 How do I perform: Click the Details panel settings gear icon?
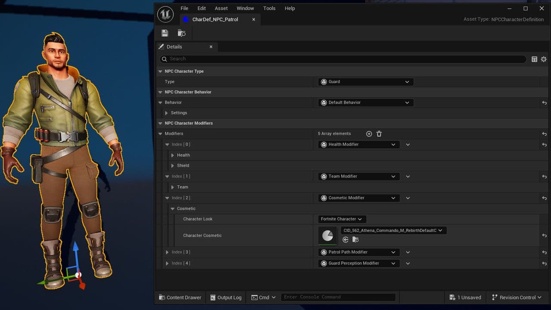(544, 59)
